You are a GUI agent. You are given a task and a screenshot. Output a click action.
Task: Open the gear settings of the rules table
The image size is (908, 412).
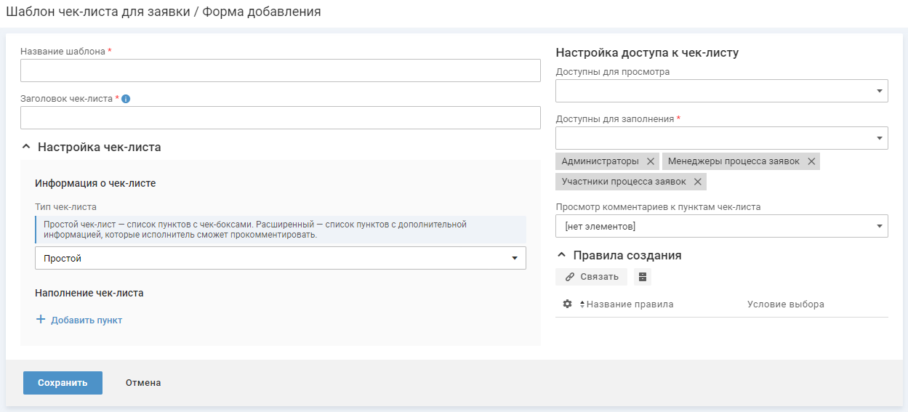pyautogui.click(x=568, y=304)
